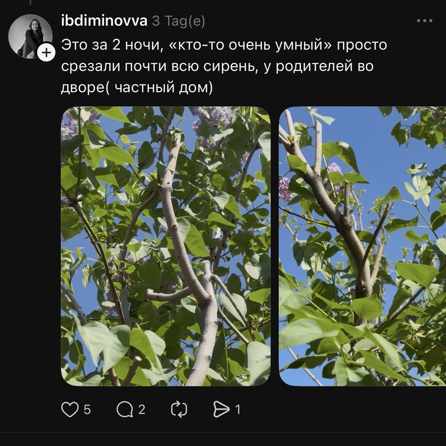This screenshot has width=446, height=446.
Task: Visit the ibdiminovva username link
Action: [104, 21]
